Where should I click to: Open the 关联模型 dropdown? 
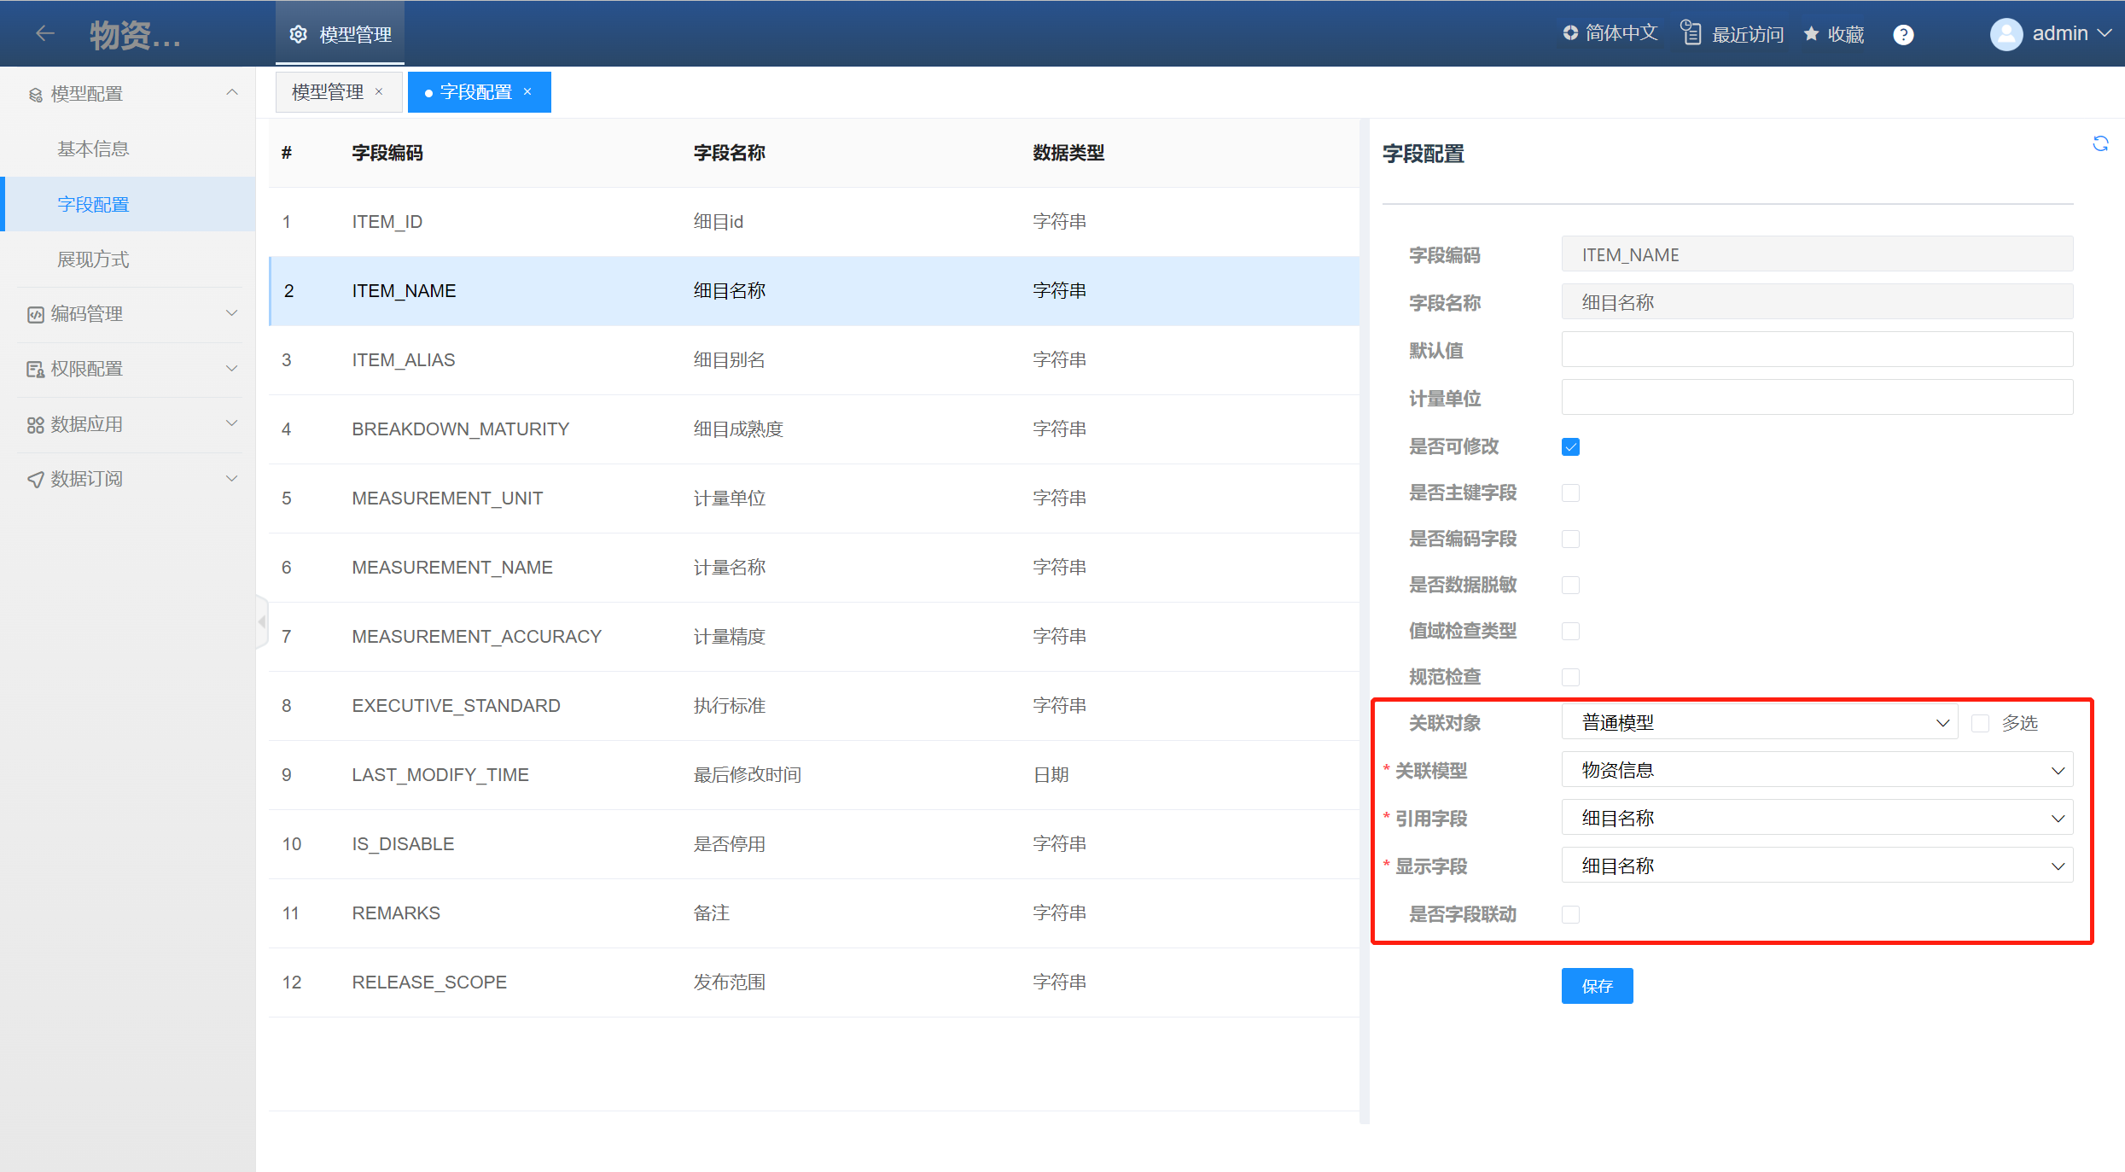tap(1817, 770)
